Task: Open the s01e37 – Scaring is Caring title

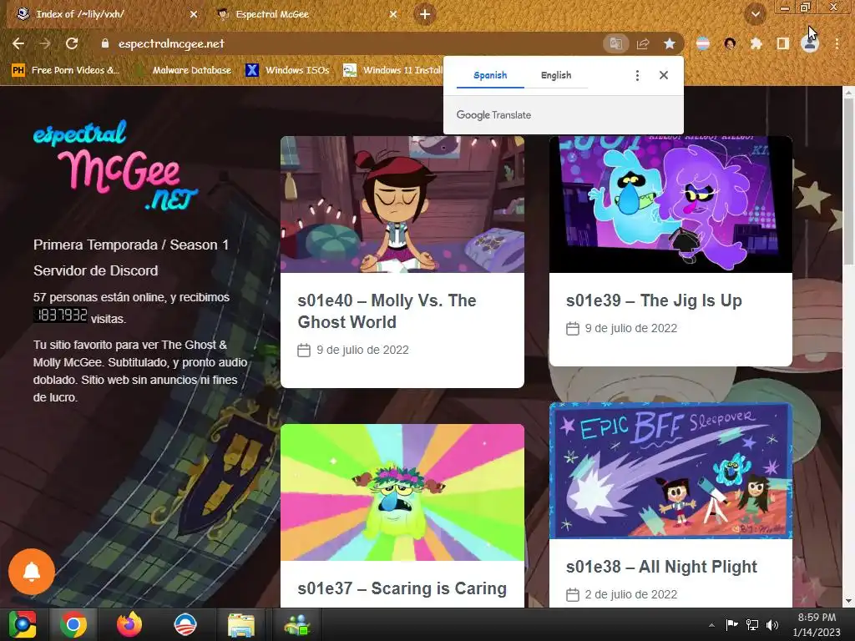Action: coord(402,588)
